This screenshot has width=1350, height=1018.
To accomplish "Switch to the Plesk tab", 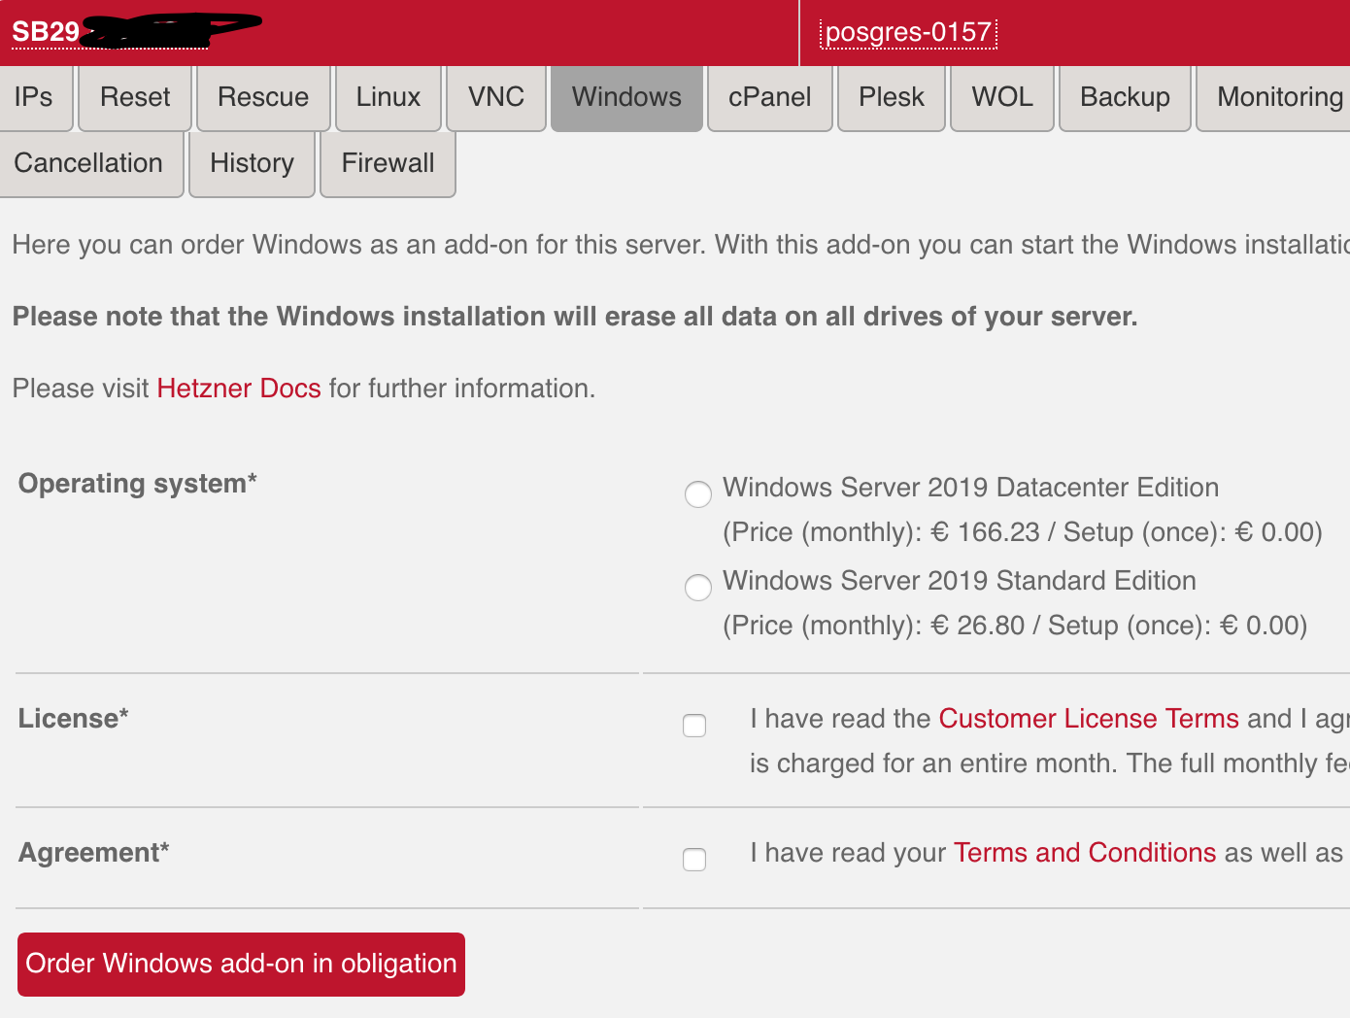I will pyautogui.click(x=892, y=97).
